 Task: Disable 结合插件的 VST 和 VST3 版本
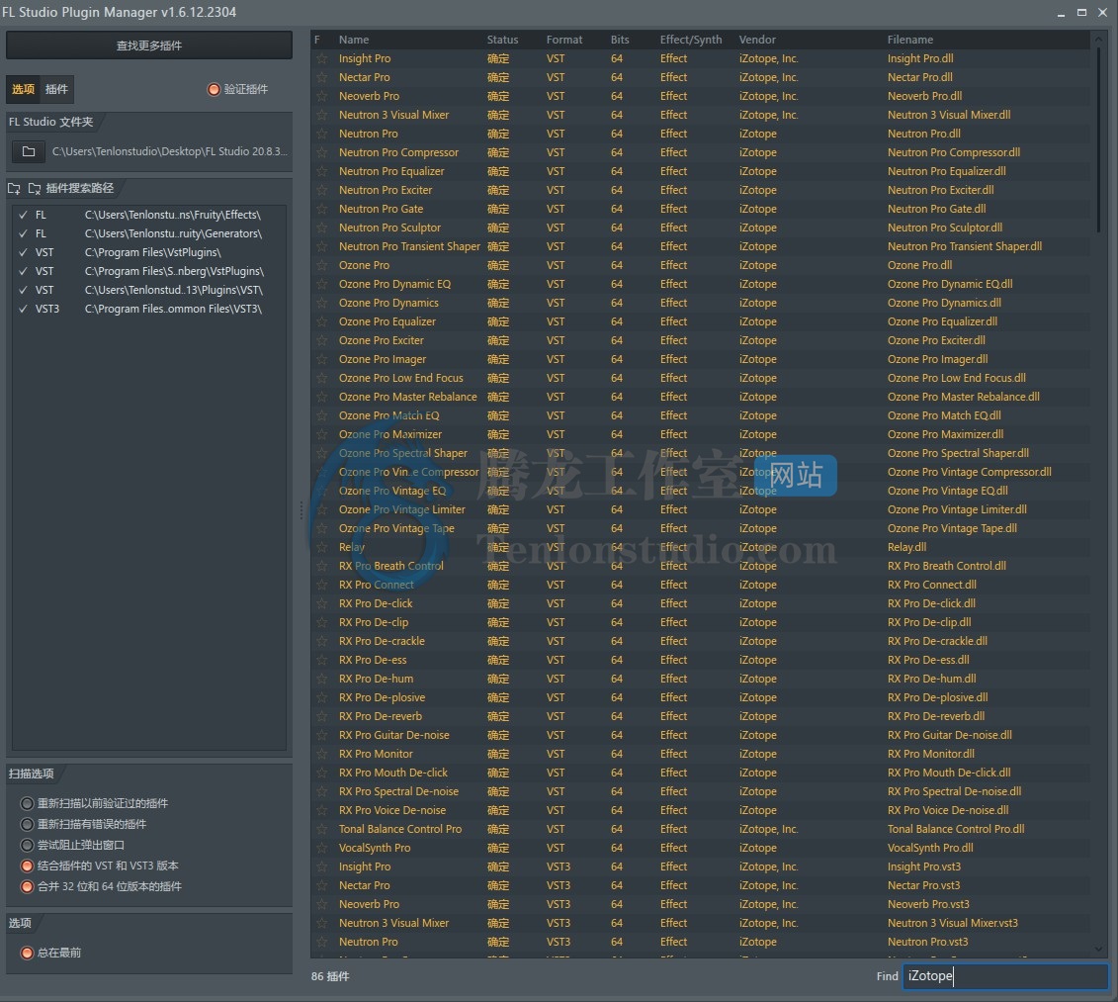pos(27,865)
